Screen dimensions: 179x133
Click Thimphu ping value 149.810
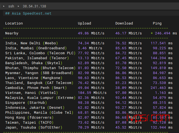[x=158, y=68]
